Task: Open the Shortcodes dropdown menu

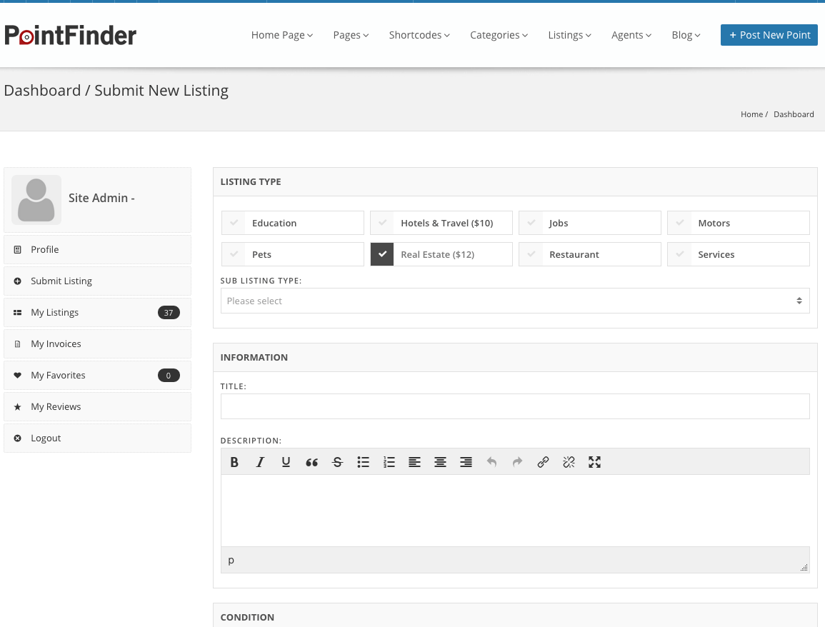Action: click(x=419, y=35)
